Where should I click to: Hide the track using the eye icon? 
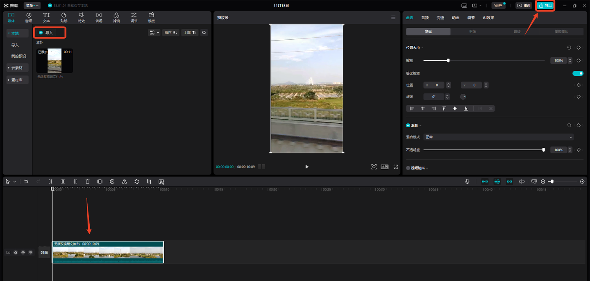point(23,252)
